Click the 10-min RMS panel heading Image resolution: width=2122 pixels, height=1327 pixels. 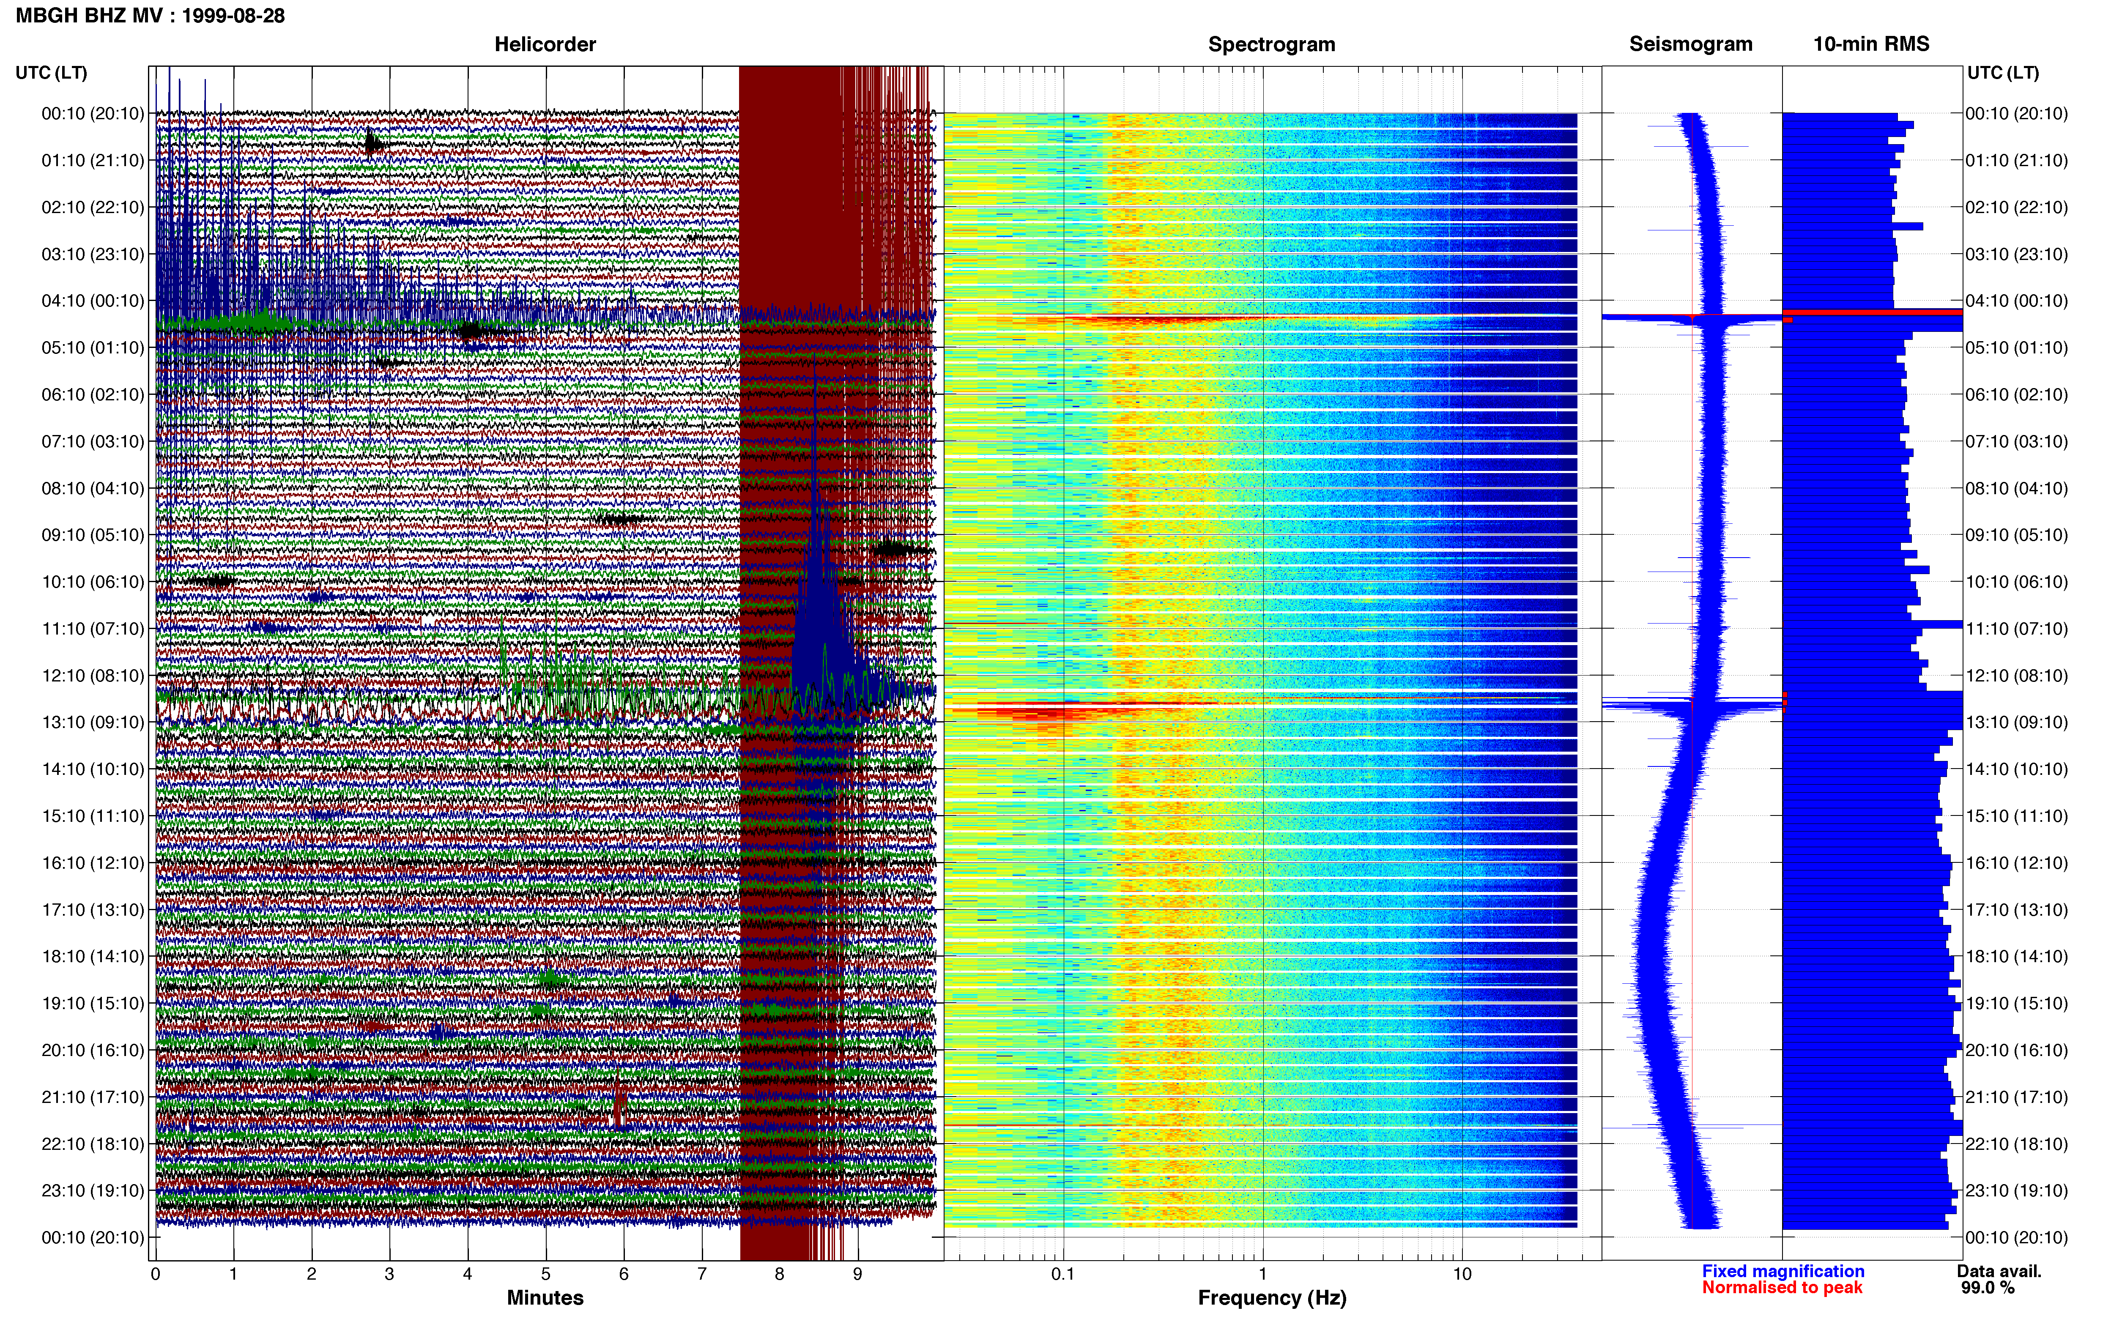pos(1871,44)
